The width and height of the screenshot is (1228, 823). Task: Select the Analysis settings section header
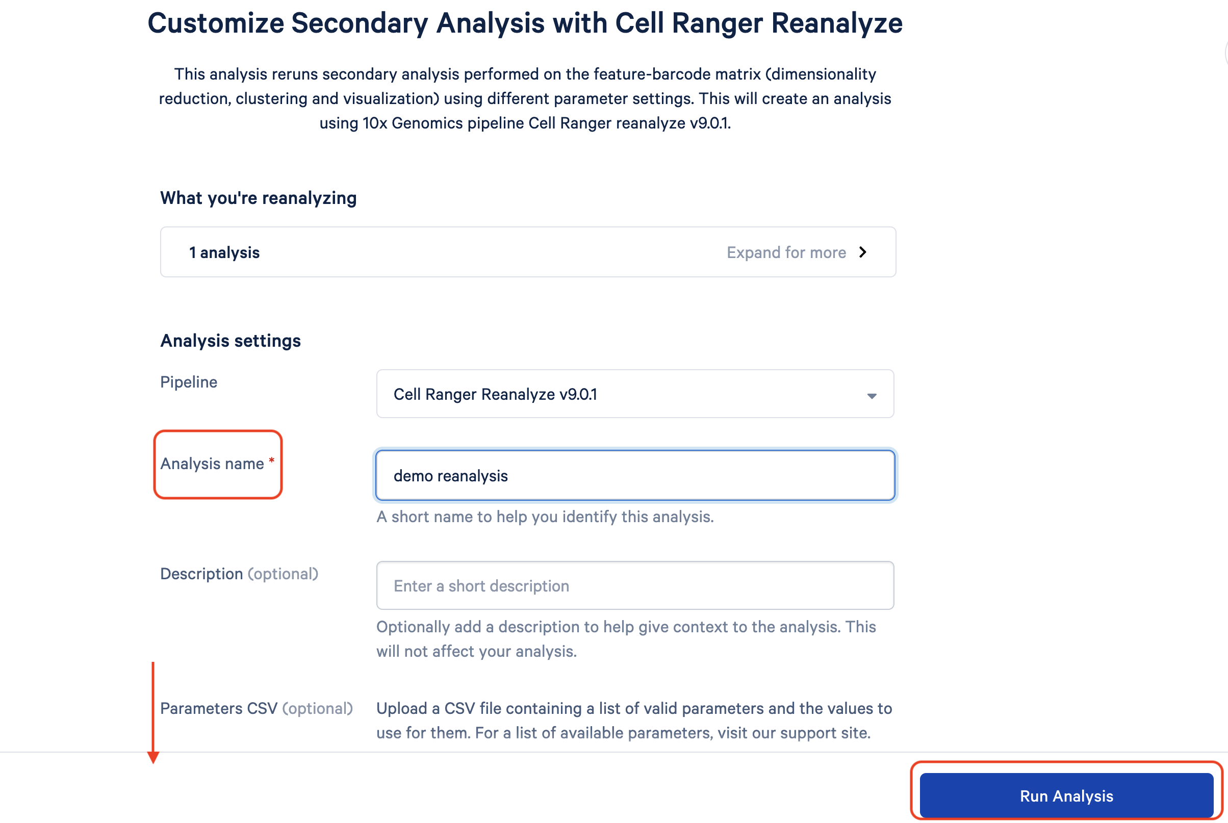[231, 341]
